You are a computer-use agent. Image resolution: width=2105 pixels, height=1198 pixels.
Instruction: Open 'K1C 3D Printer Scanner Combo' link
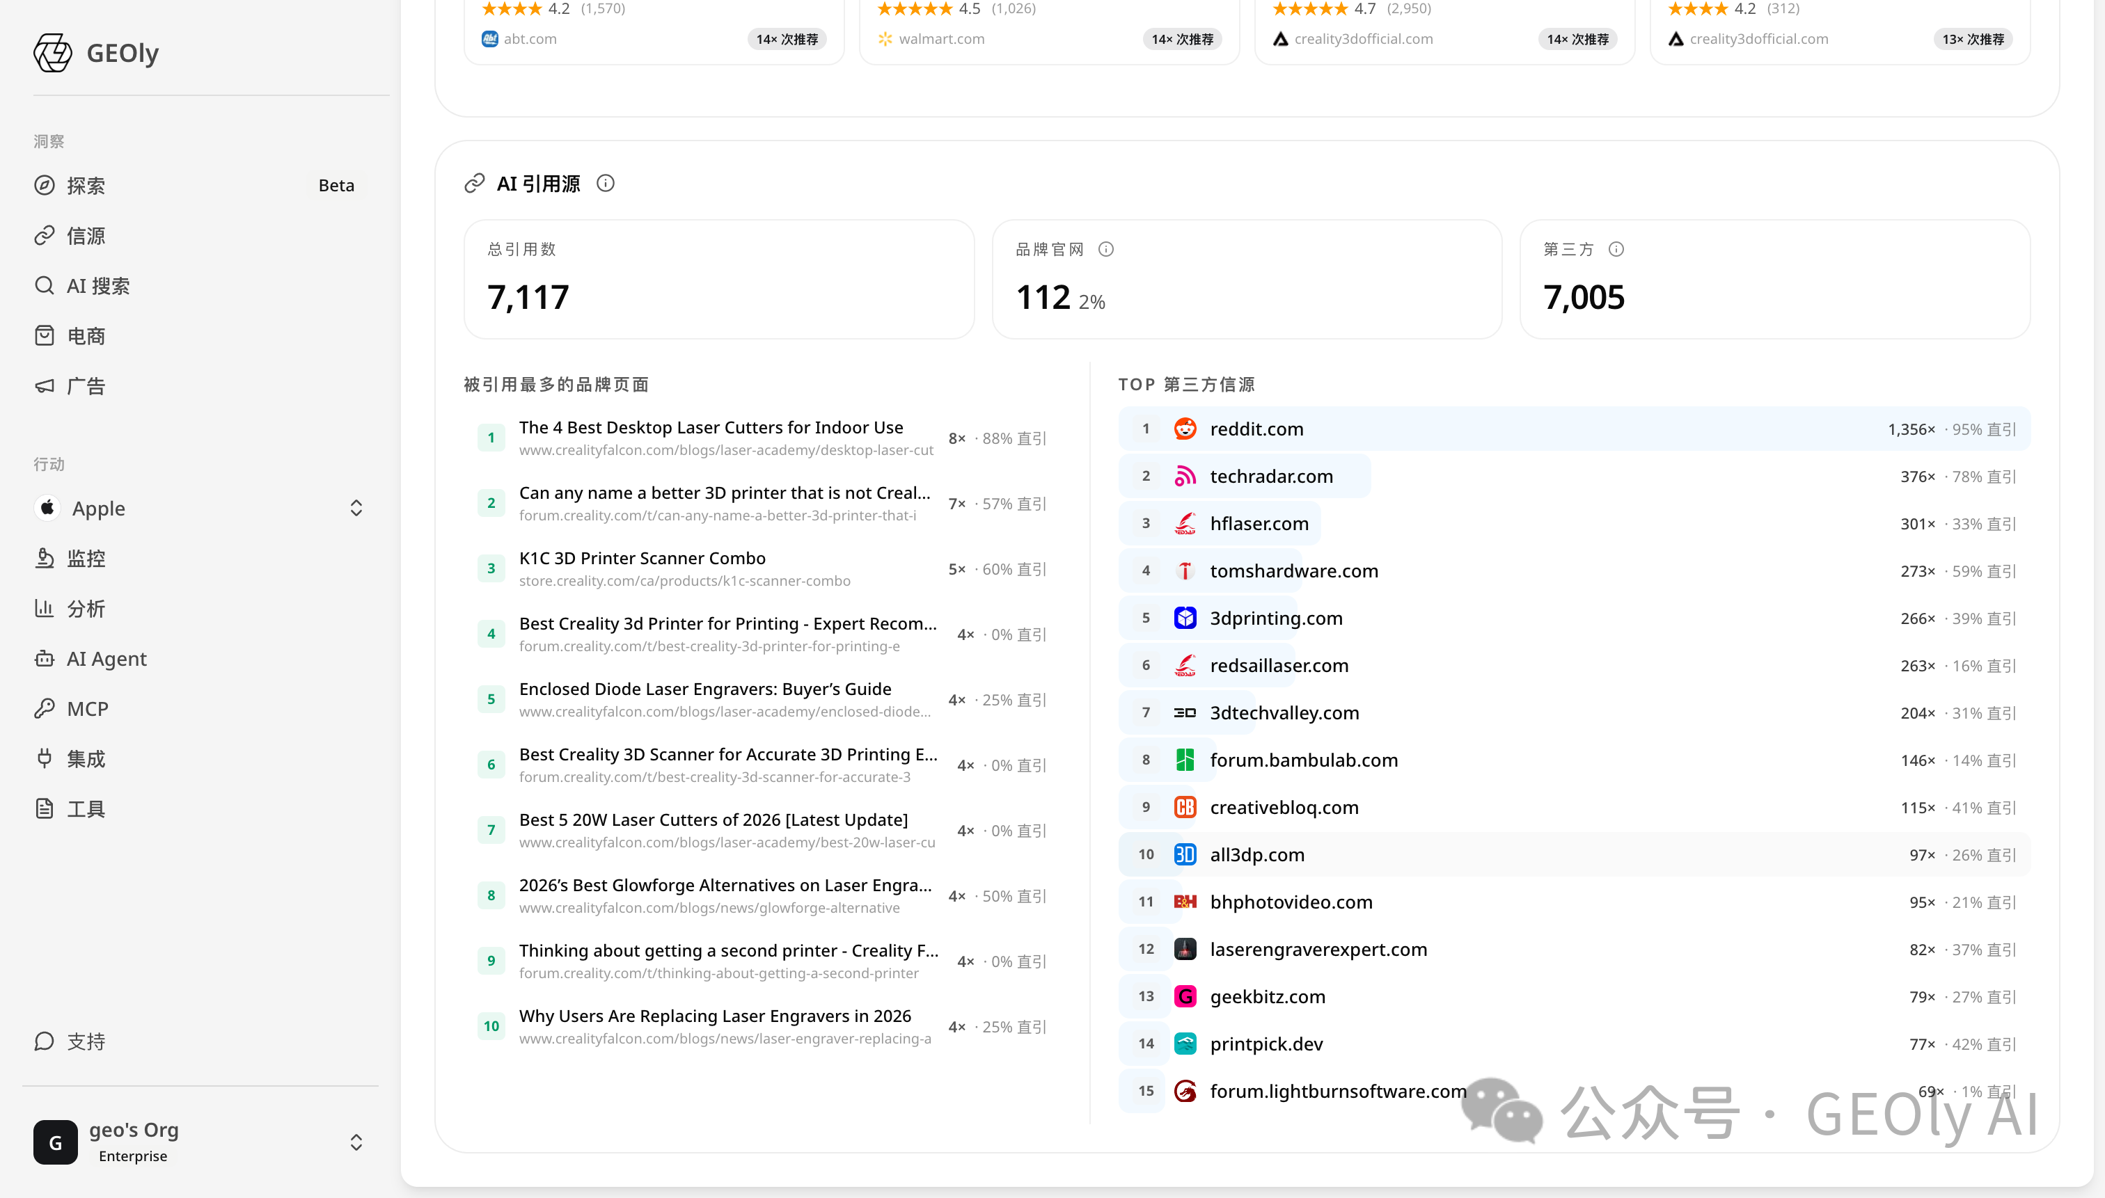(x=642, y=558)
